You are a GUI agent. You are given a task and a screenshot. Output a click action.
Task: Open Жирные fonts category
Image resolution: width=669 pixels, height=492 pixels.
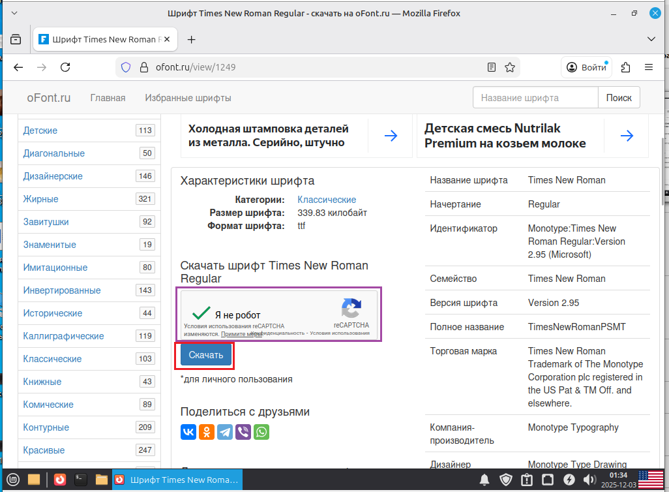[40, 199]
